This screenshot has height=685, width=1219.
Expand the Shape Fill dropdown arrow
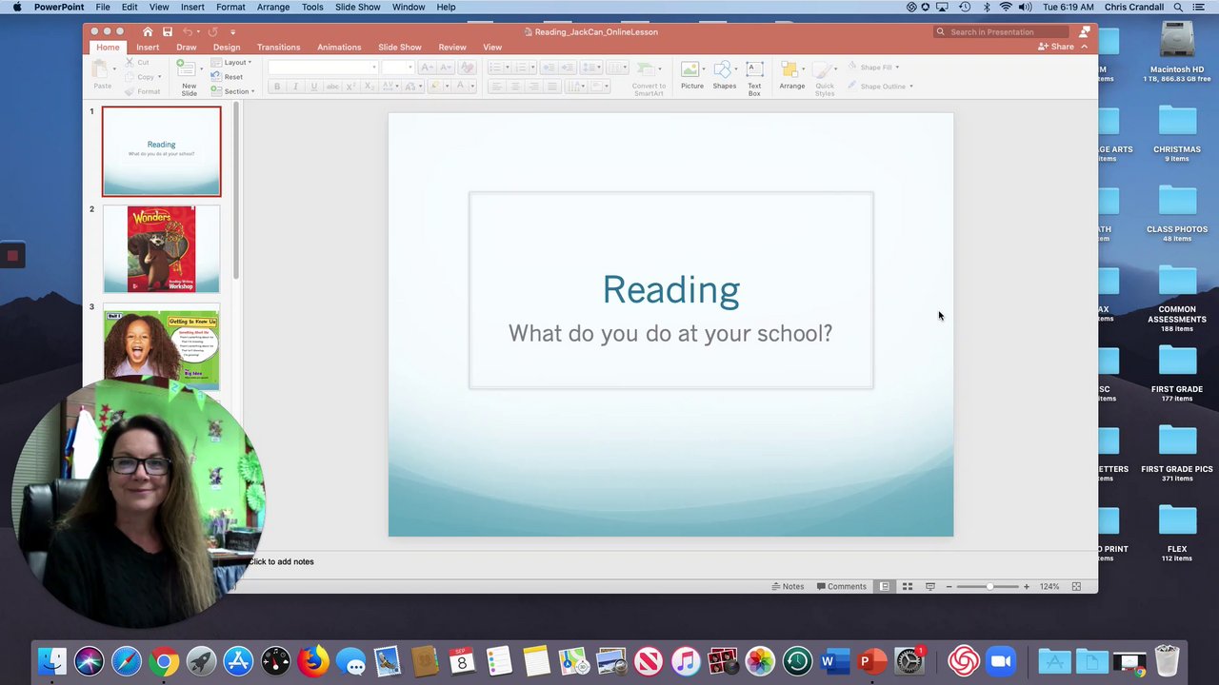tap(897, 68)
